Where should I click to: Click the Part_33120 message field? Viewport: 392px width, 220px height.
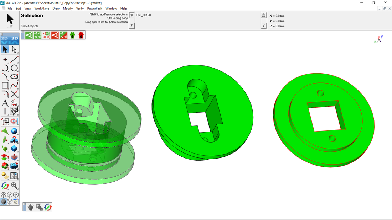196,15
